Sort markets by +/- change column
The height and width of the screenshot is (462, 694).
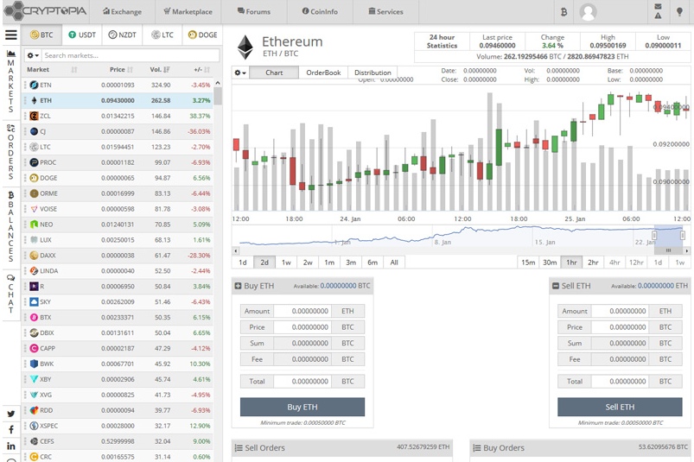(202, 69)
